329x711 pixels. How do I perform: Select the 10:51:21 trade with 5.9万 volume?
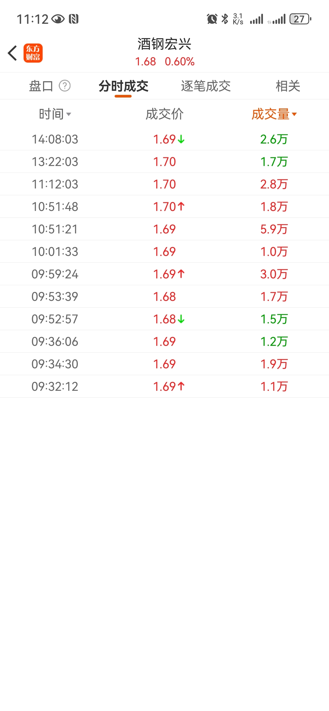[x=164, y=229]
